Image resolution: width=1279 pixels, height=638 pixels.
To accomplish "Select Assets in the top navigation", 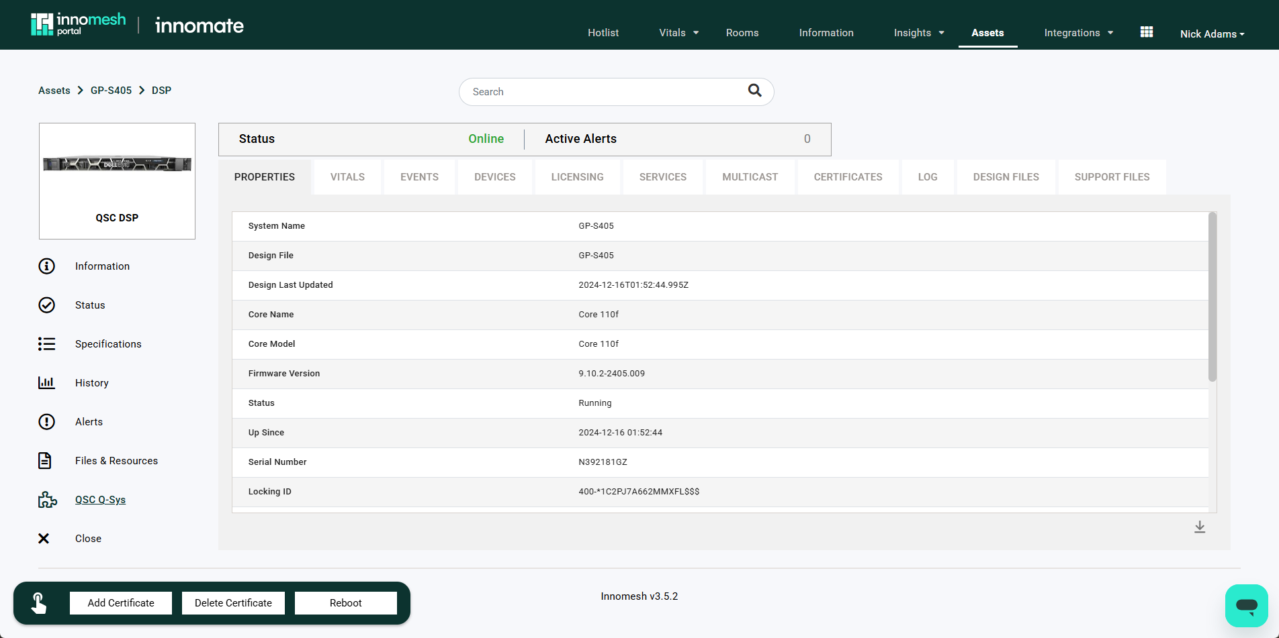I will pyautogui.click(x=987, y=33).
